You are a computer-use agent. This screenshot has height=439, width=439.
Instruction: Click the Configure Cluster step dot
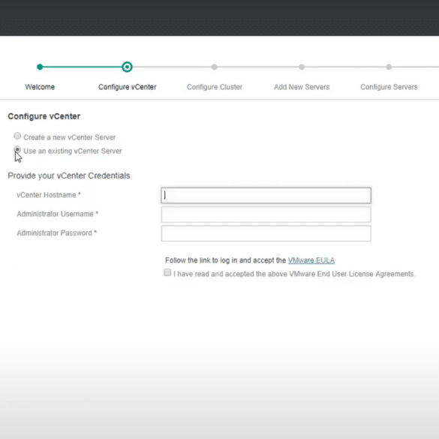pos(215,67)
